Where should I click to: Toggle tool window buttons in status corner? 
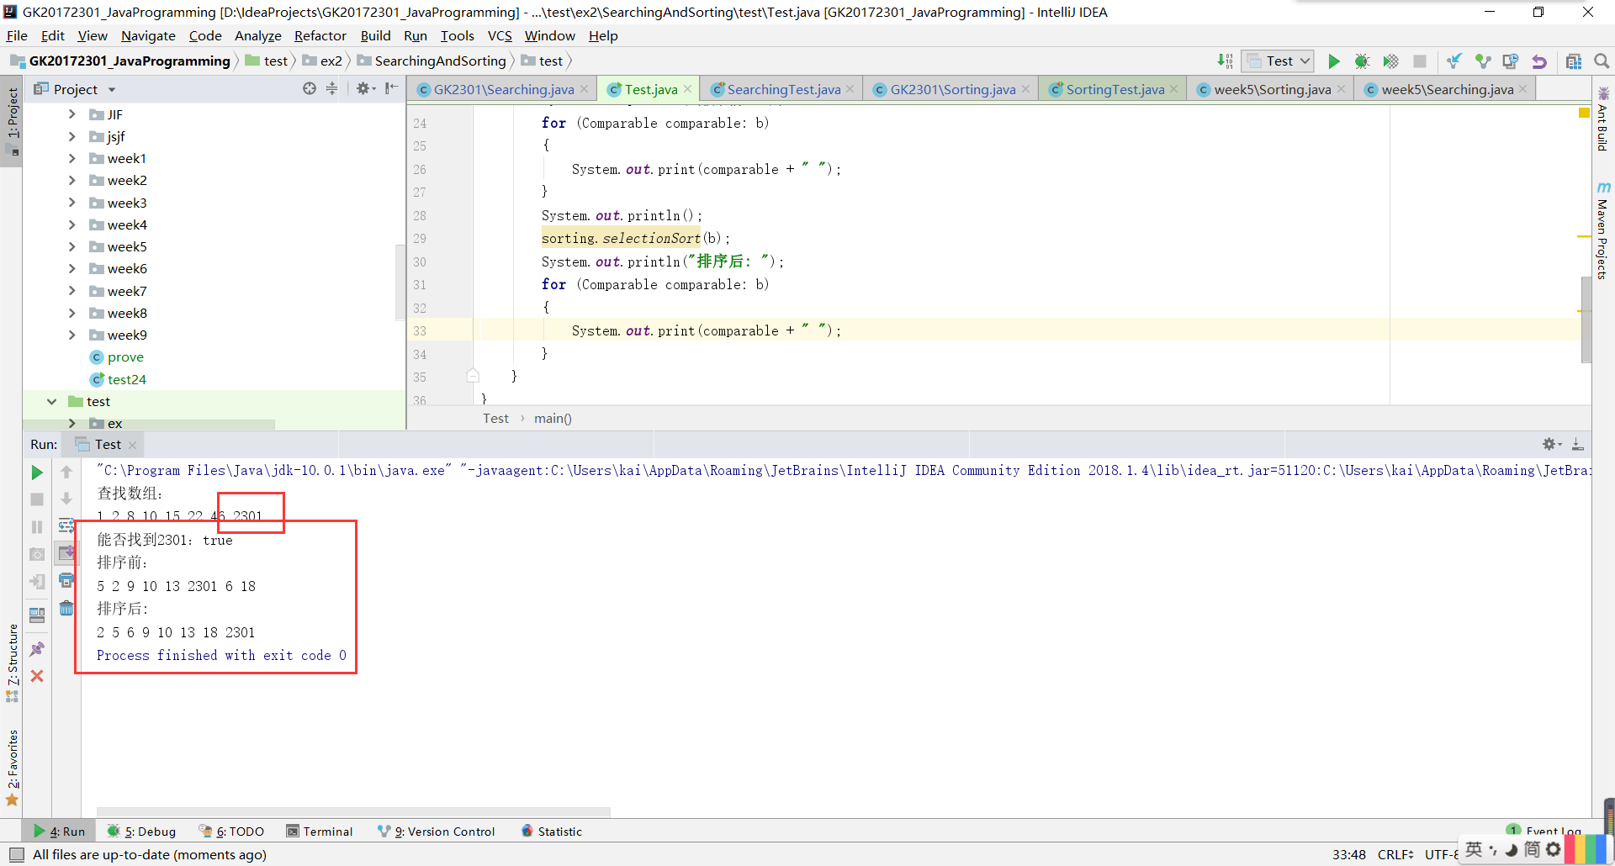coord(16,854)
